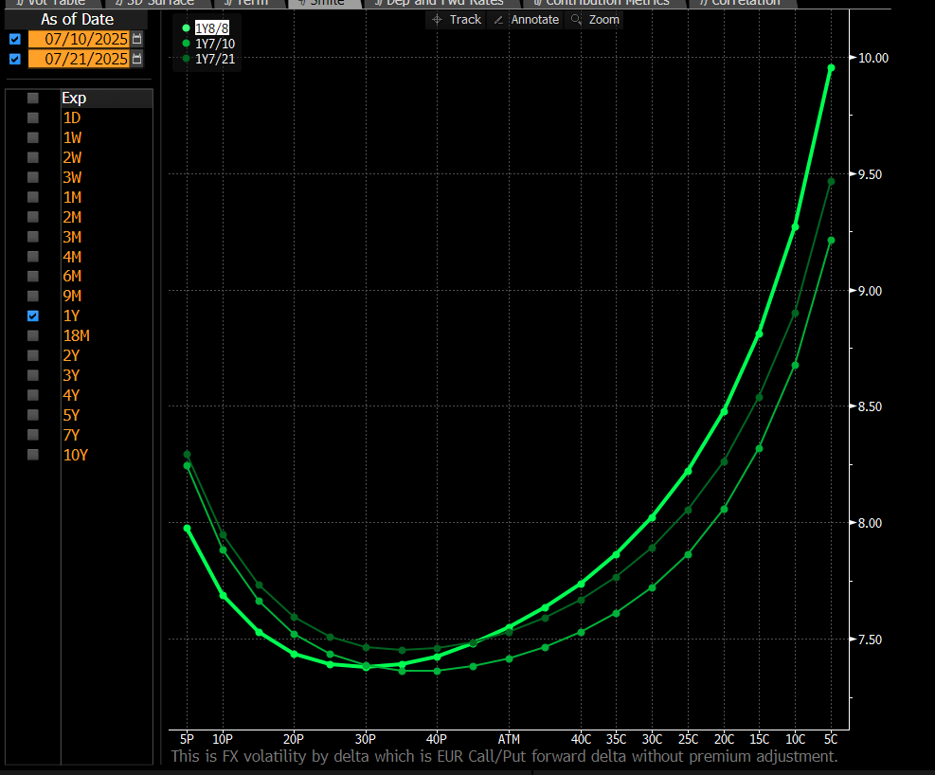The height and width of the screenshot is (775, 935).
Task: Enable the 3Y expiry checkbox
Action: point(33,375)
